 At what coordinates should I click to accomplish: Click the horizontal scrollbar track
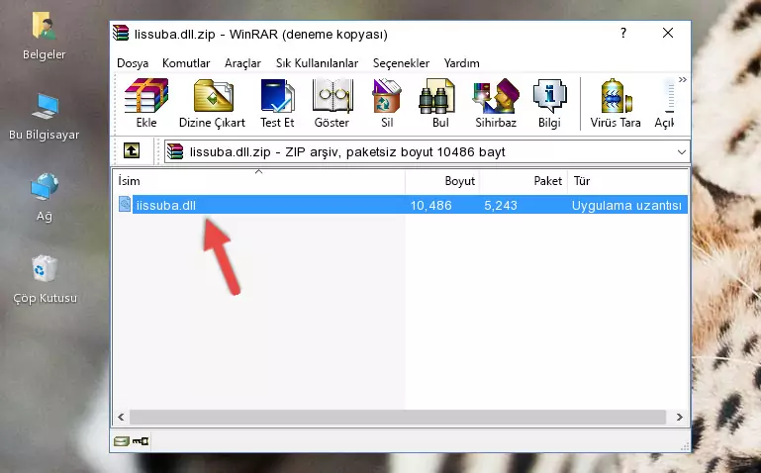point(398,417)
